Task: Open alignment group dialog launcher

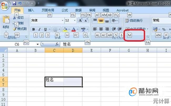Action: [148, 37]
